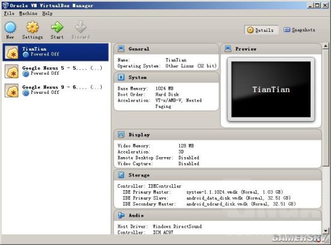
Task: Click the System section icon
Action: coord(121,77)
